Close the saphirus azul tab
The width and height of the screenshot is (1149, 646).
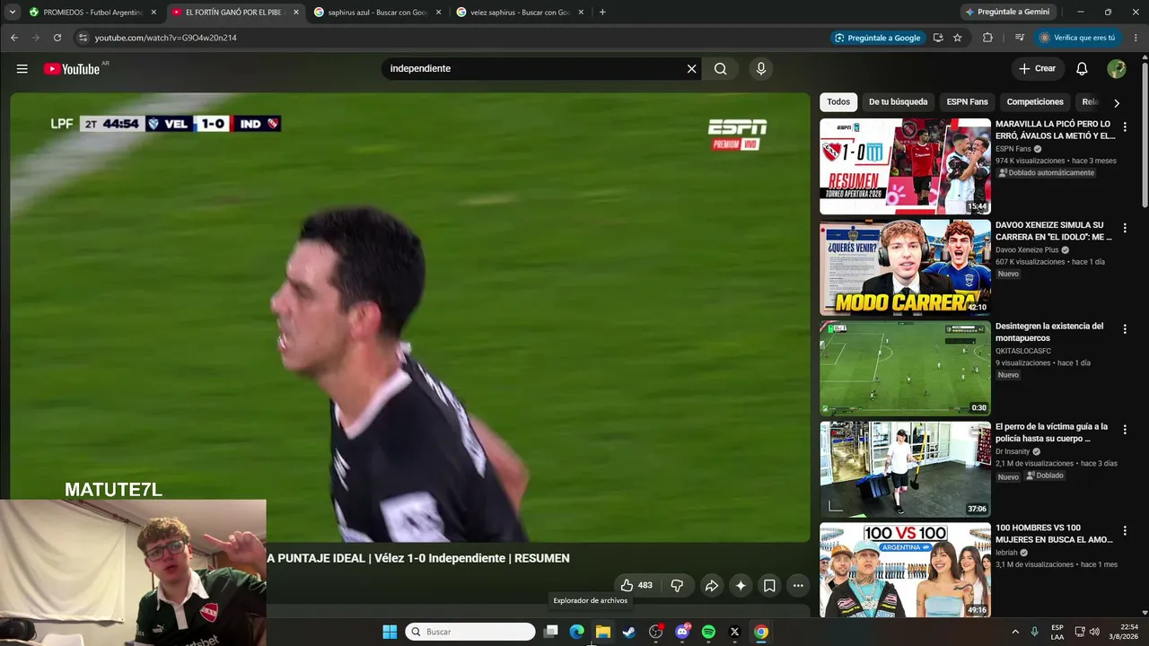tap(438, 13)
